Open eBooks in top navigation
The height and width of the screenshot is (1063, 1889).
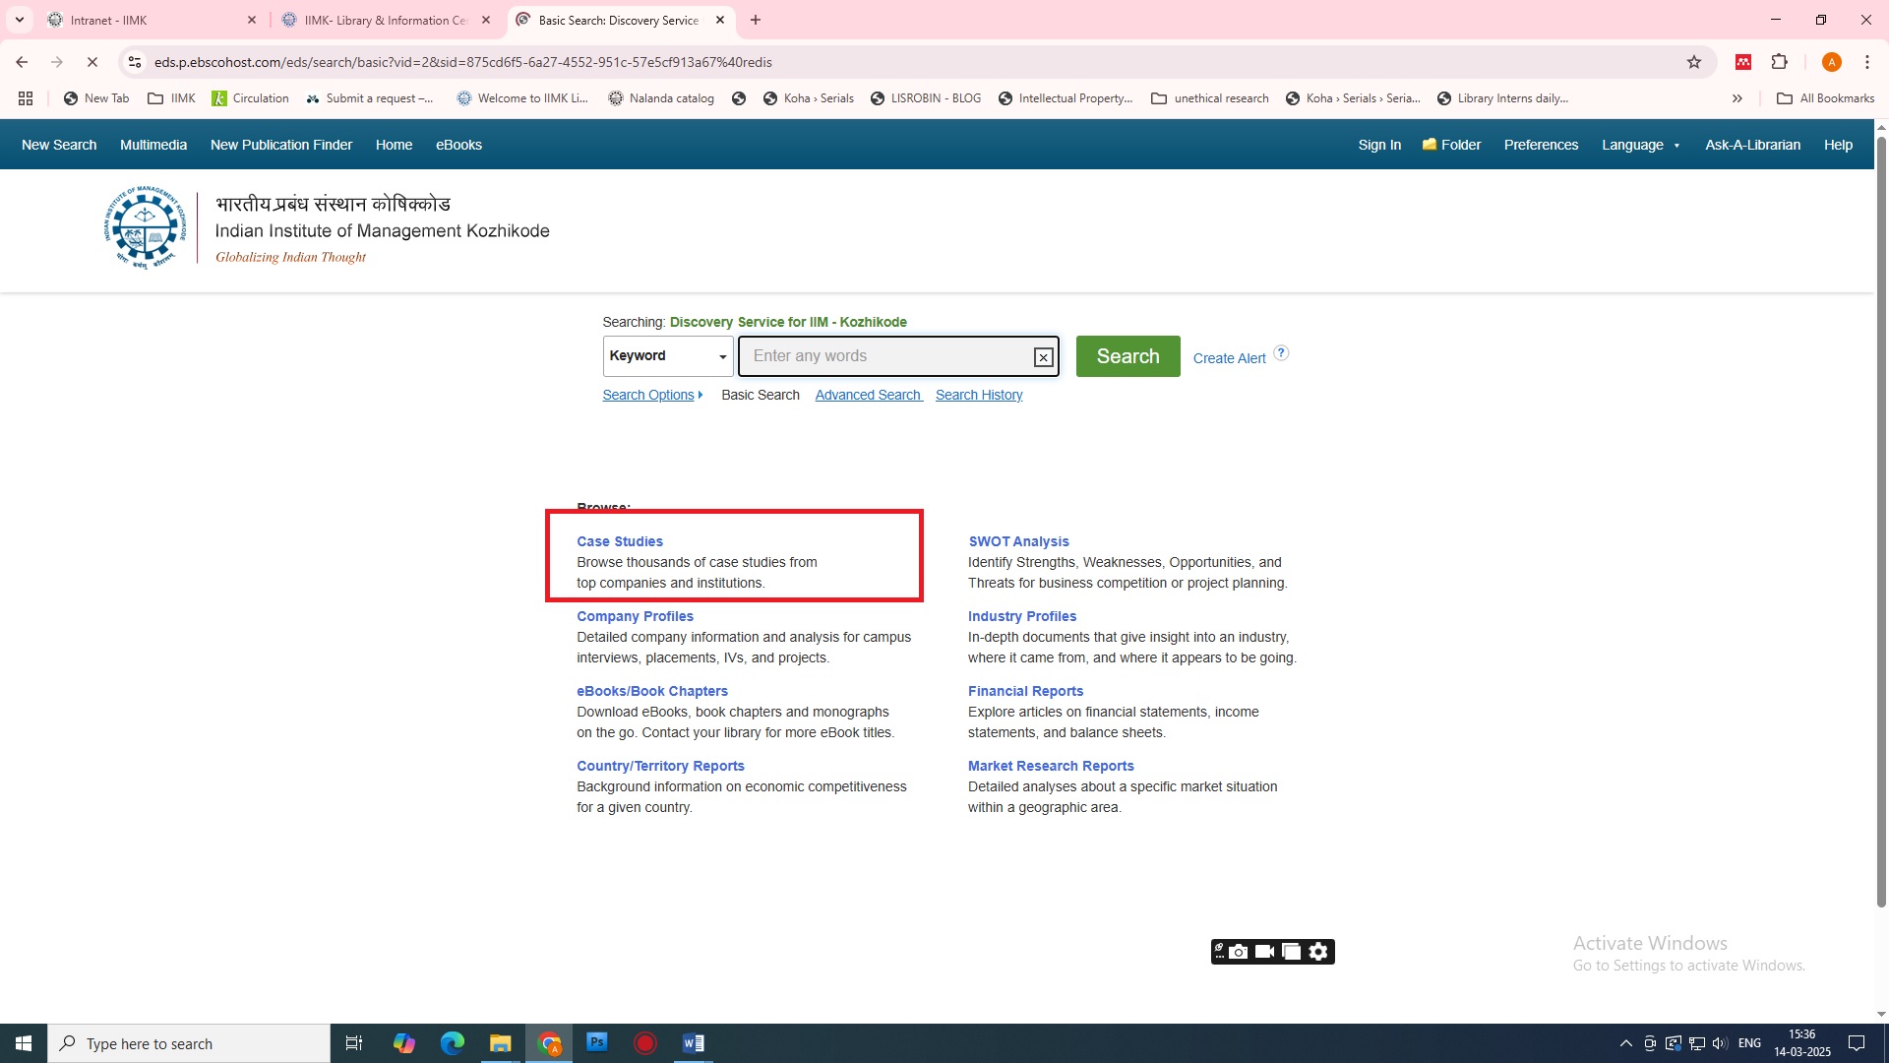458,145
